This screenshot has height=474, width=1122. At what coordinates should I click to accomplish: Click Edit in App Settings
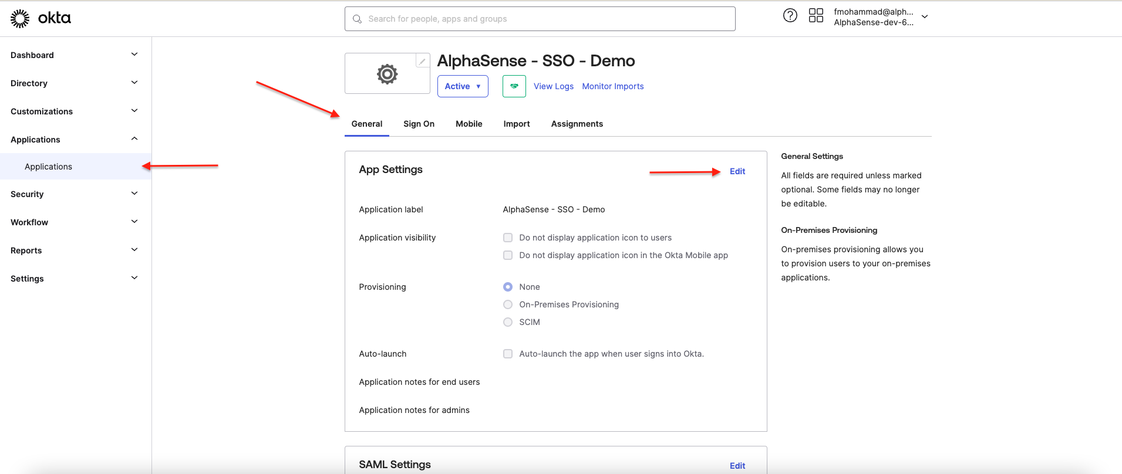coord(737,171)
